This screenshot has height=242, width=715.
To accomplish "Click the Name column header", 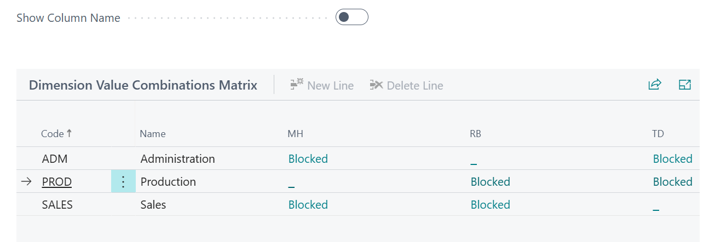I will (153, 134).
